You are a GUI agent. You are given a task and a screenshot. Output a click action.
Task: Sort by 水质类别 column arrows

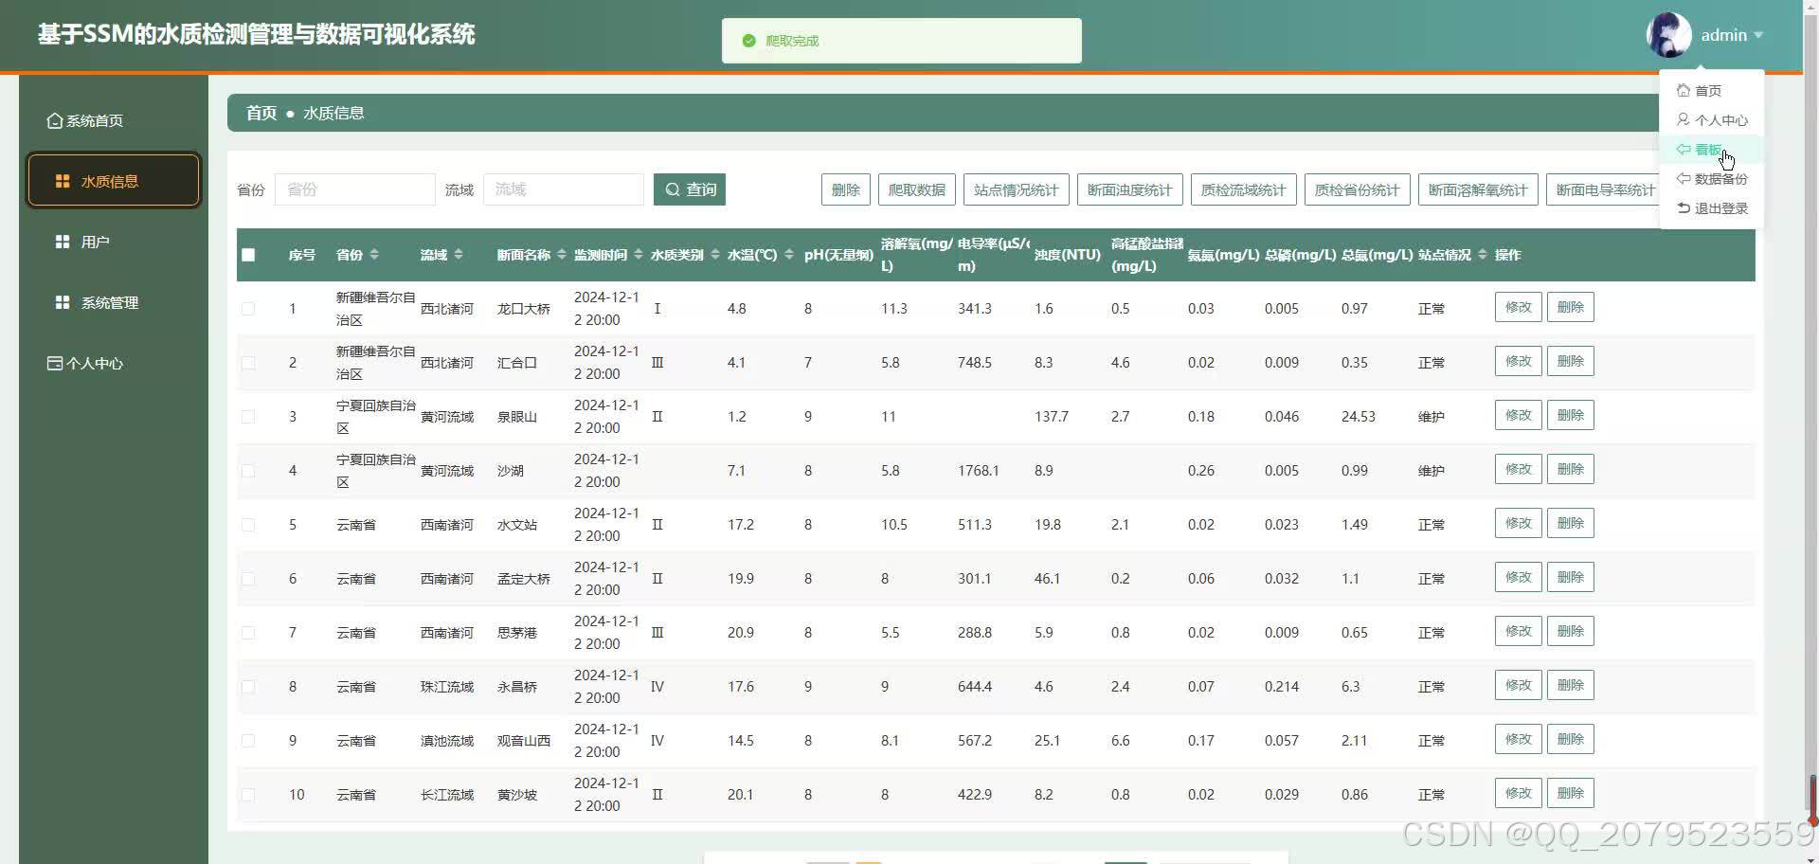715,254
